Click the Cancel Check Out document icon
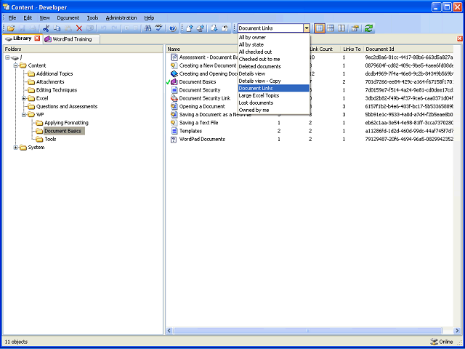Image resolution: width=465 pixels, height=349 pixels. click(225, 28)
